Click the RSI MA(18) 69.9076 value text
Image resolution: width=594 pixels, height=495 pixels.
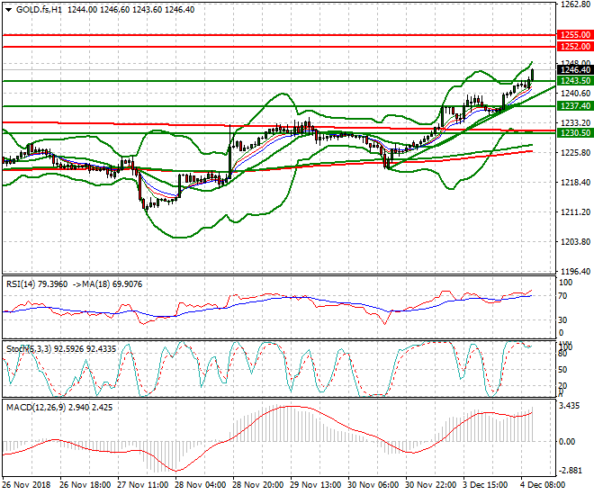[107, 284]
